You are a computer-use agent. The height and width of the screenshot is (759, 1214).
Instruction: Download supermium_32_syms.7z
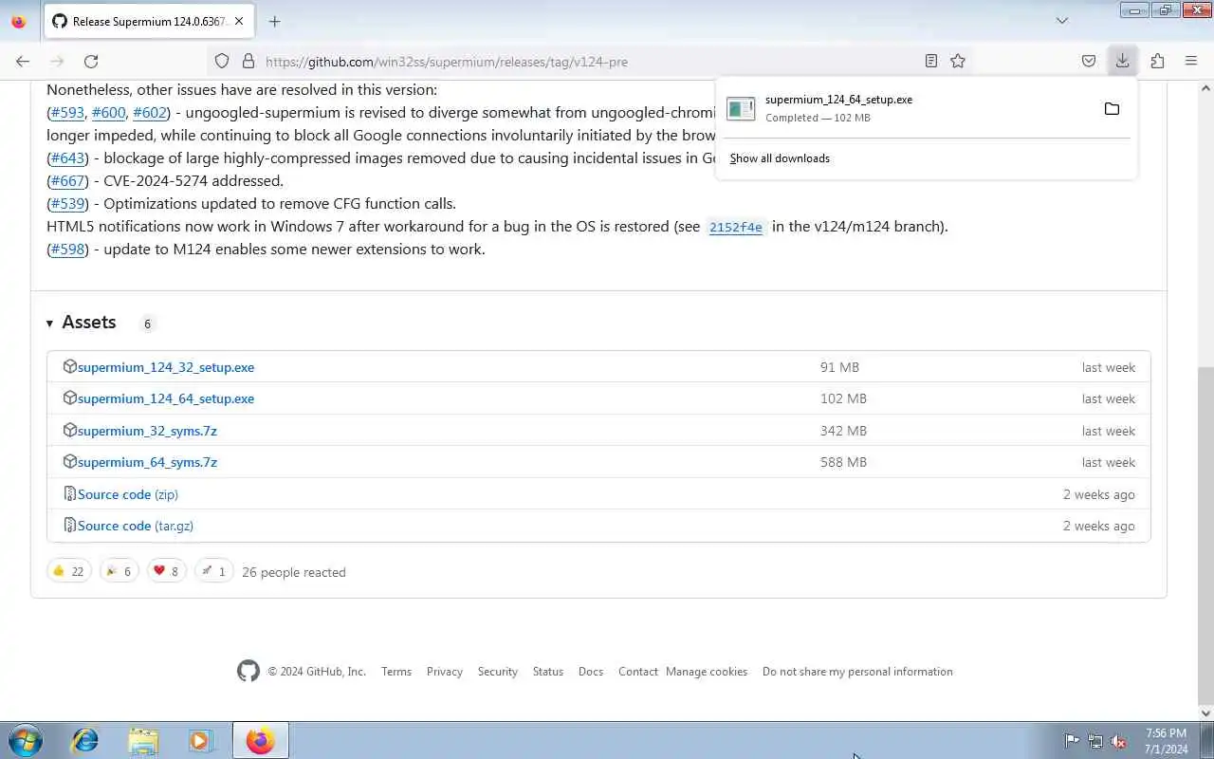tap(147, 431)
